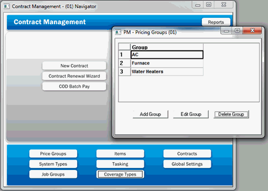Screen dimensions: 268x191
Task: Minimize the Pricing Groups window
Action: point(227,31)
